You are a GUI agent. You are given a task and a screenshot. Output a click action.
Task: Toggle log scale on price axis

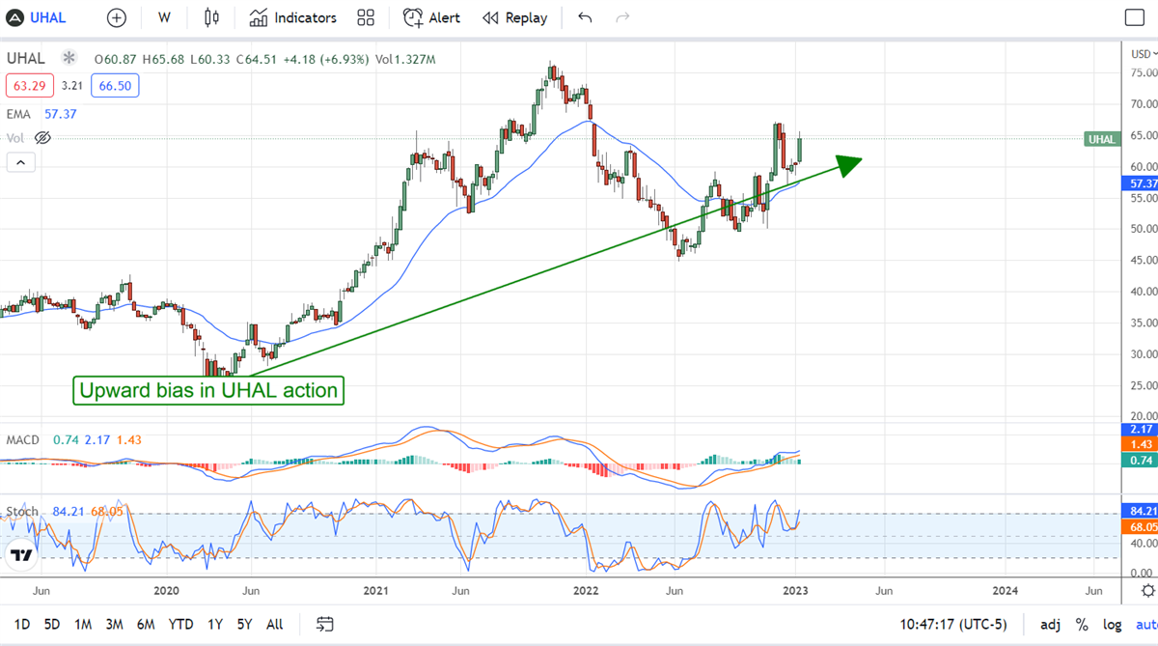coord(1111,624)
